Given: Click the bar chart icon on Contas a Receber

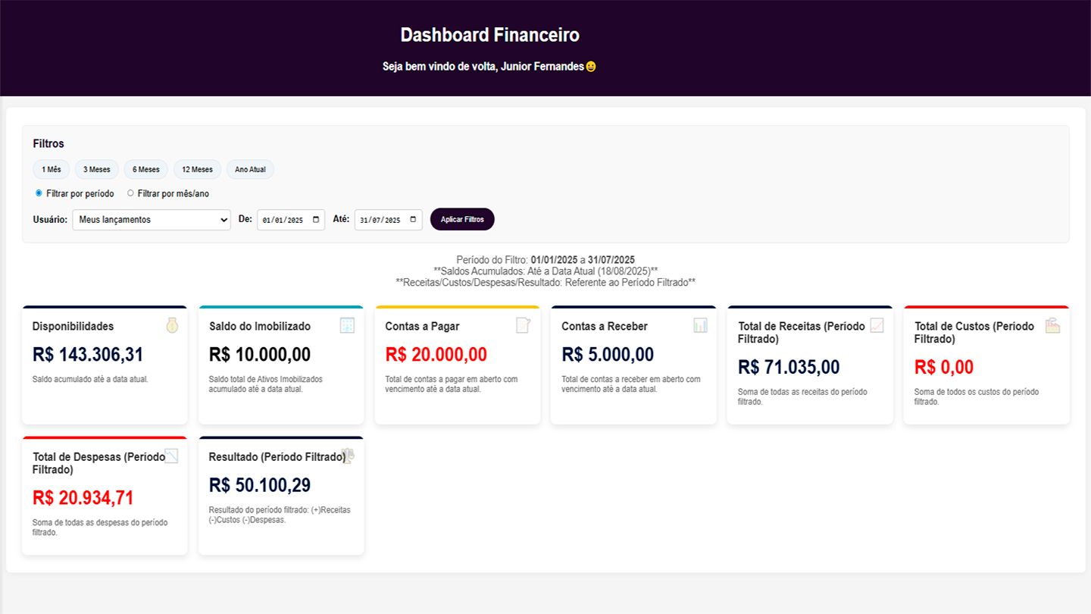Looking at the screenshot, I should click(700, 325).
